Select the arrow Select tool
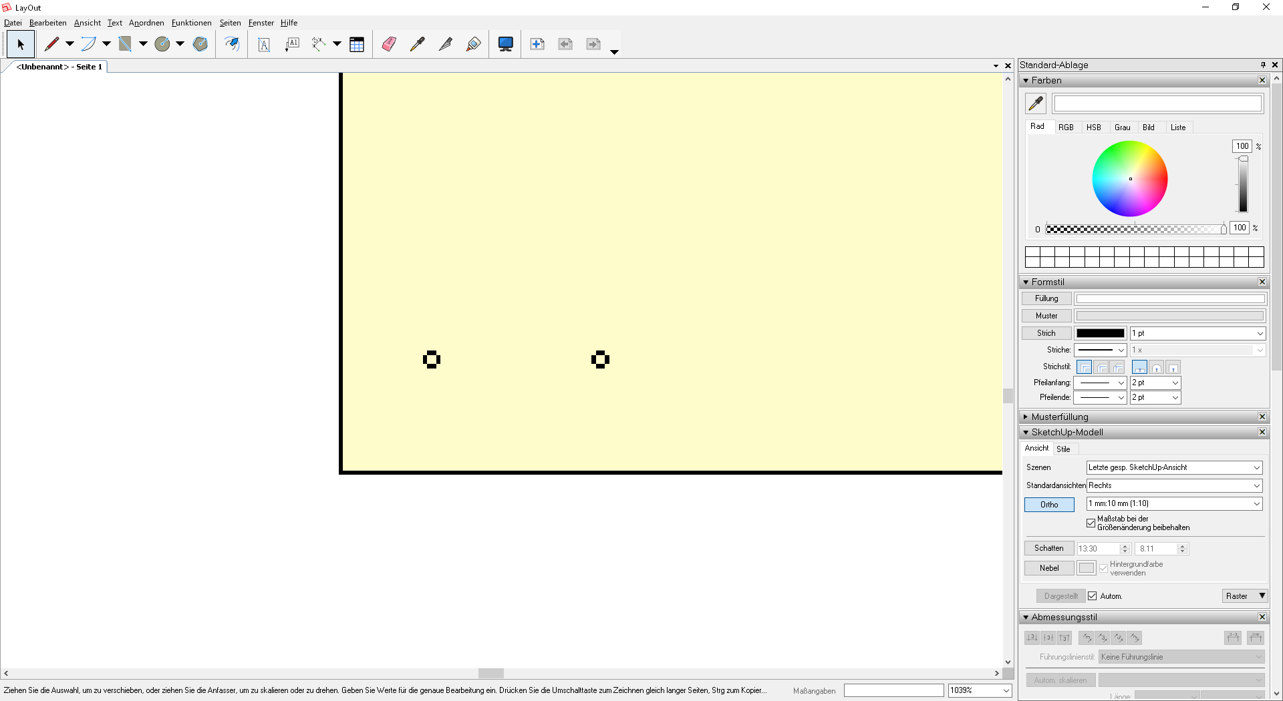Viewport: 1283px width, 701px height. (x=21, y=45)
